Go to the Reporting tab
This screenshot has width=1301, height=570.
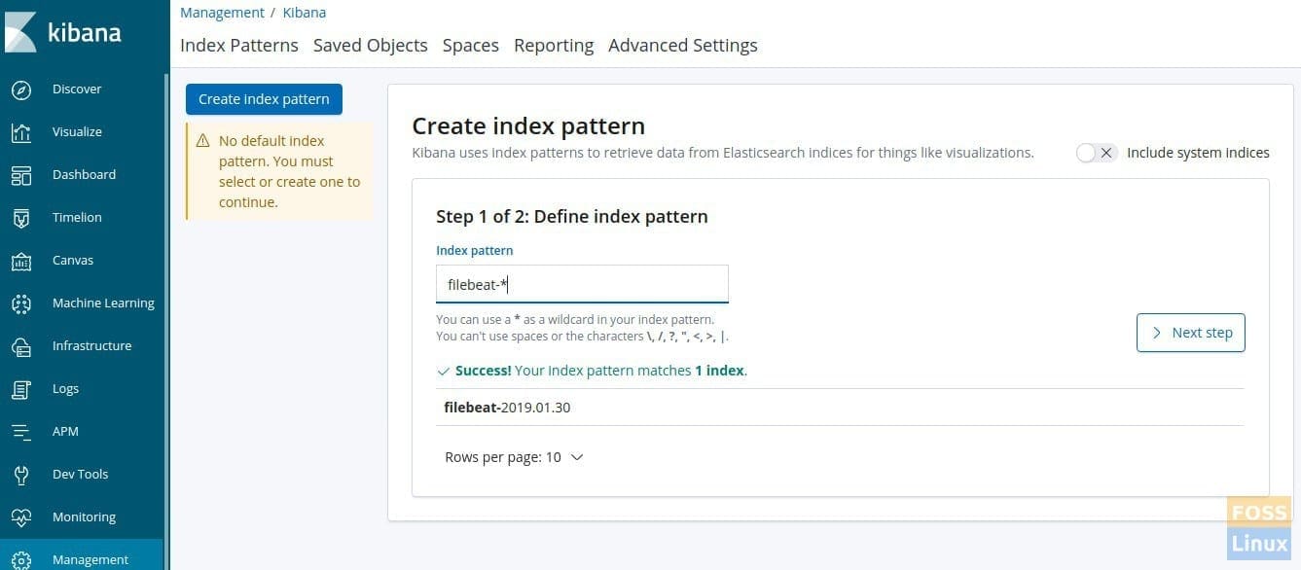coord(554,46)
